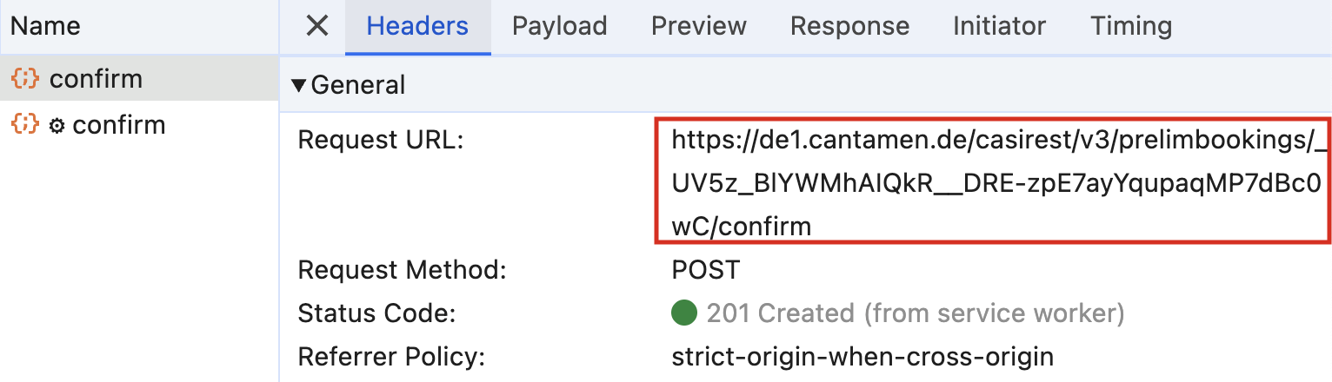Open the Response tab
The height and width of the screenshot is (382, 1332).
pos(849,26)
